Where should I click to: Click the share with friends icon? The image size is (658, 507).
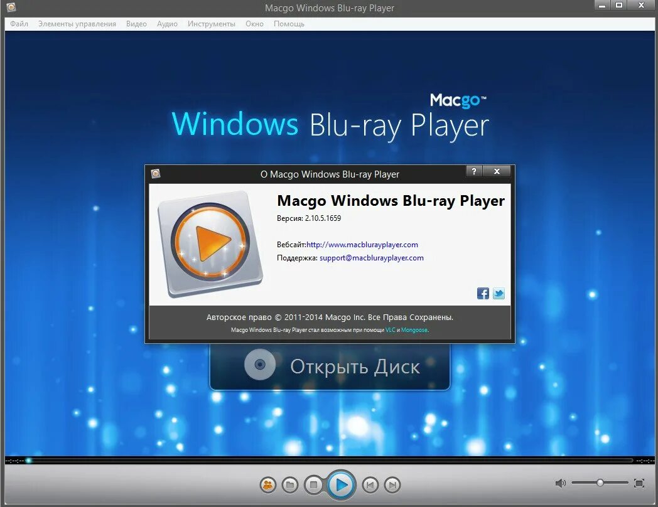pos(267,485)
